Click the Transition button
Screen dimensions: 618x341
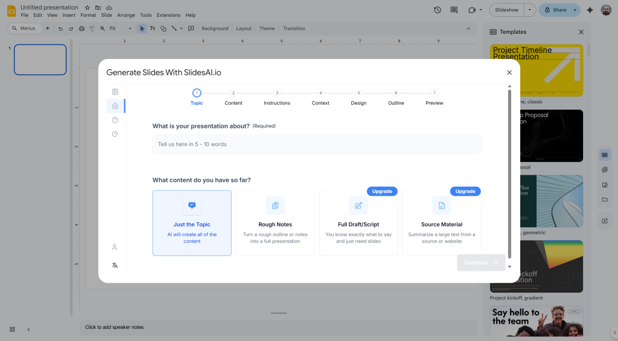294,28
